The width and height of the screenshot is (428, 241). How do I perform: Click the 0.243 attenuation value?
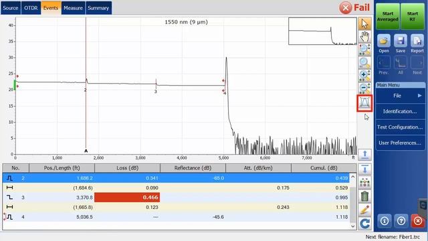[283, 207]
